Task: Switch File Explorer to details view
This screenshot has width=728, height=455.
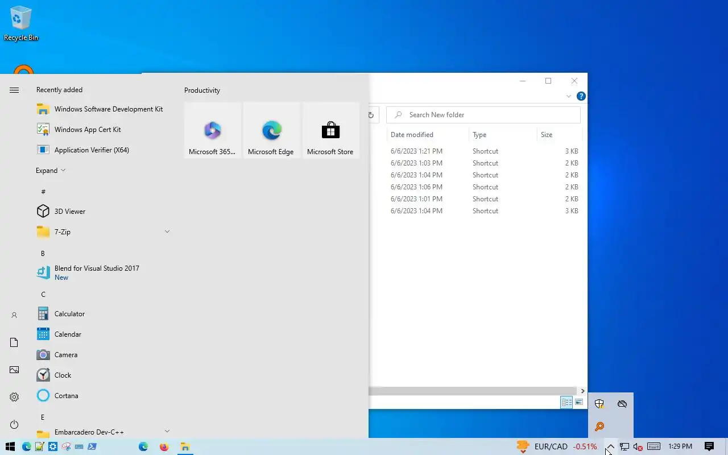Action: tap(566, 402)
